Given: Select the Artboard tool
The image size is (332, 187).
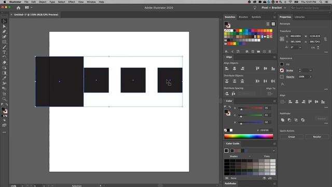Looking at the screenshot, I should coord(4,94).
